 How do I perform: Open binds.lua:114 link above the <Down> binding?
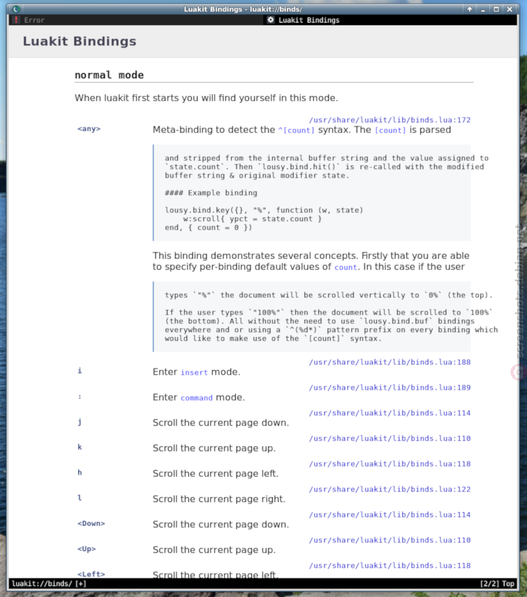[x=390, y=515]
